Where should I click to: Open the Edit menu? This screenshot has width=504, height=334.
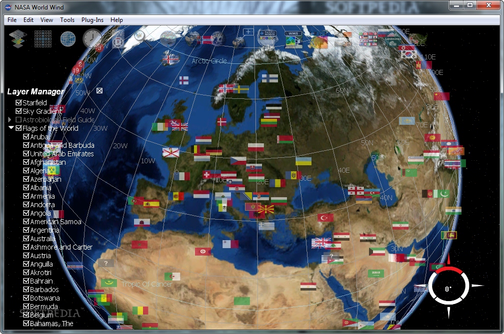pos(28,20)
